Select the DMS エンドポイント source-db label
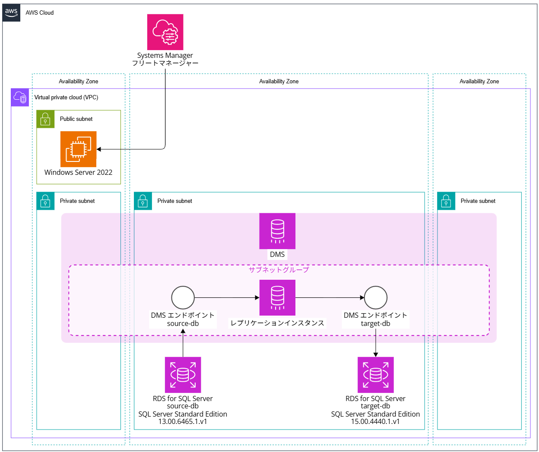The width and height of the screenshot is (539, 452). point(183,319)
